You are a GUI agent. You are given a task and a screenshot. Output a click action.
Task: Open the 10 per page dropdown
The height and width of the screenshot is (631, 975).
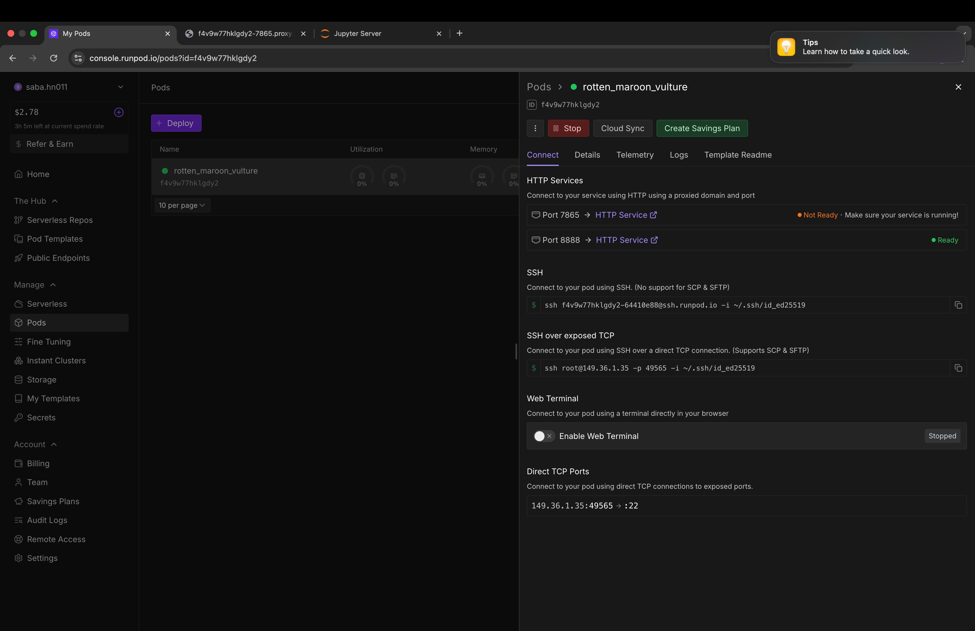pos(182,205)
